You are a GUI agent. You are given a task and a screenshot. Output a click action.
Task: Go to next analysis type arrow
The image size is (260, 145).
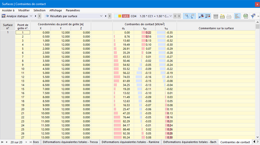39,16
